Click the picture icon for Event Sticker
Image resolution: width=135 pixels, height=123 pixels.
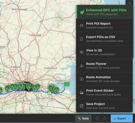pos(82,93)
